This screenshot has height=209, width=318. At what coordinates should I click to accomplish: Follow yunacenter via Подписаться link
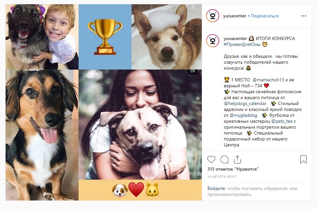click(265, 16)
